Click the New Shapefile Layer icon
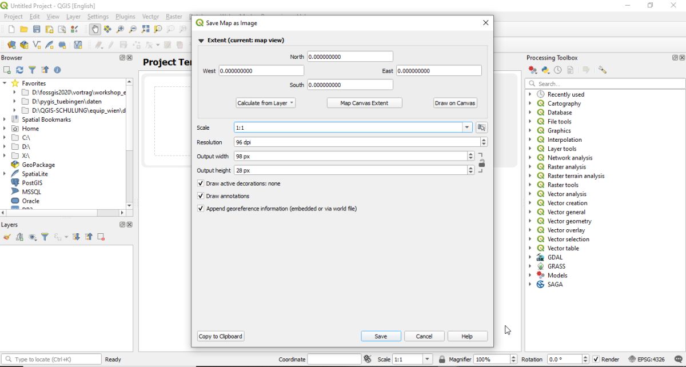The height and width of the screenshot is (367, 686). pos(37,45)
